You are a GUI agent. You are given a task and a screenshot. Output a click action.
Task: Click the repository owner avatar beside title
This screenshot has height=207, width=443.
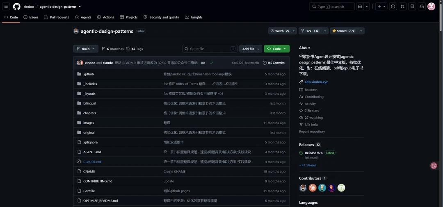pos(76,31)
